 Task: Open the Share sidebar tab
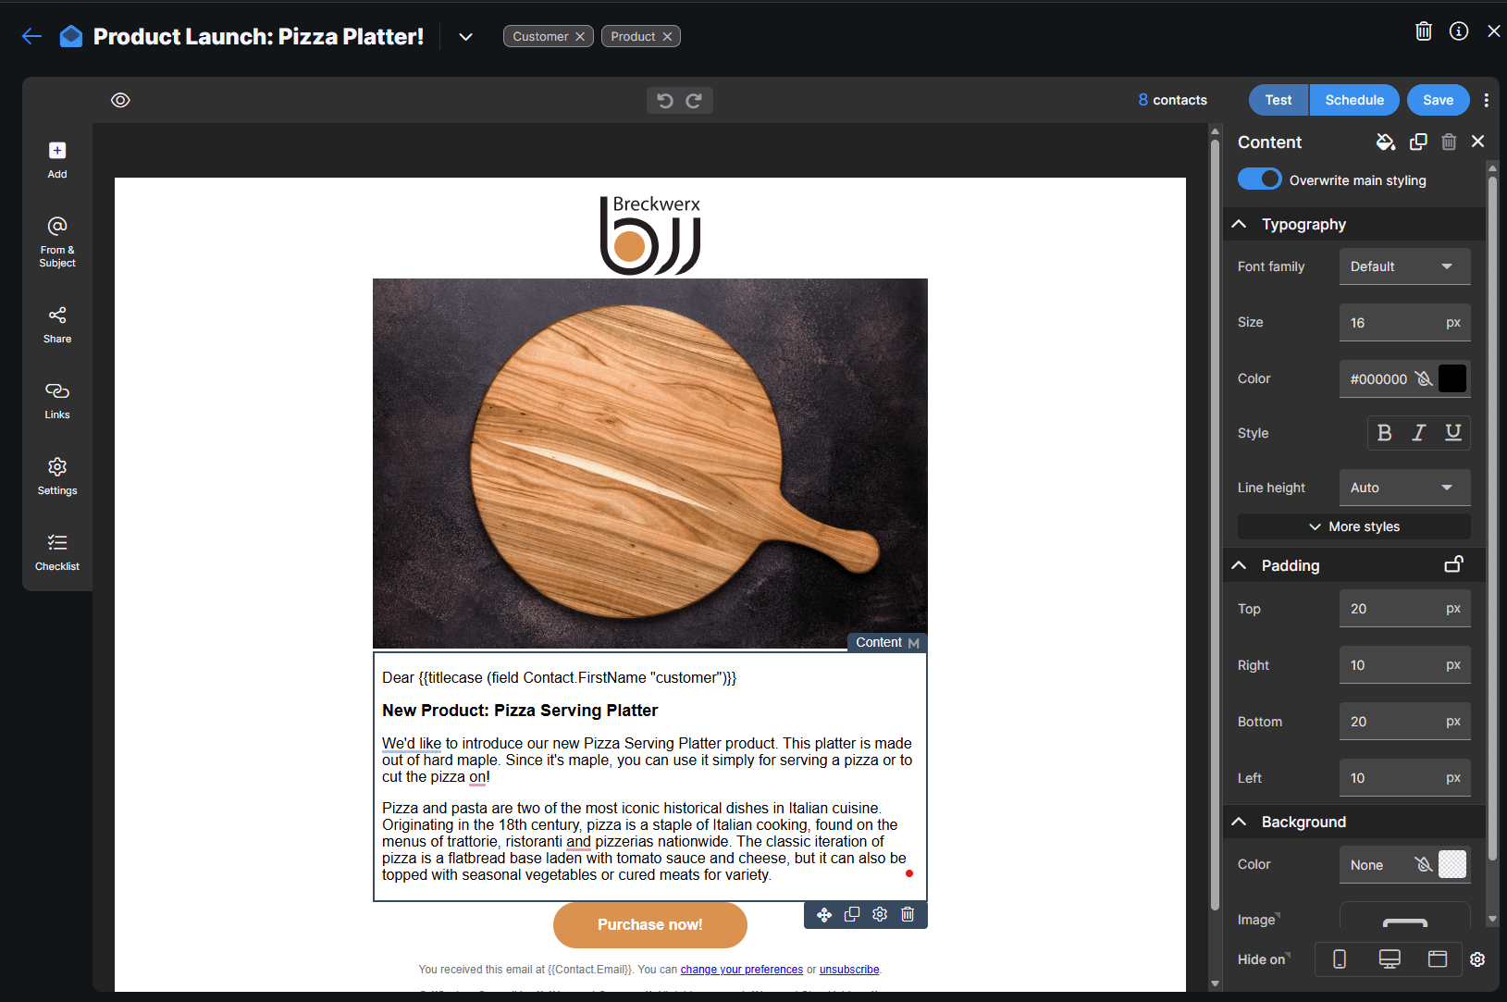[x=57, y=324]
